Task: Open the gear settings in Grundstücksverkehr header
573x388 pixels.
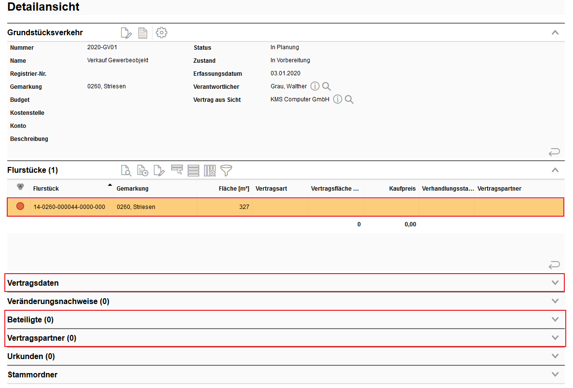Action: 162,33
